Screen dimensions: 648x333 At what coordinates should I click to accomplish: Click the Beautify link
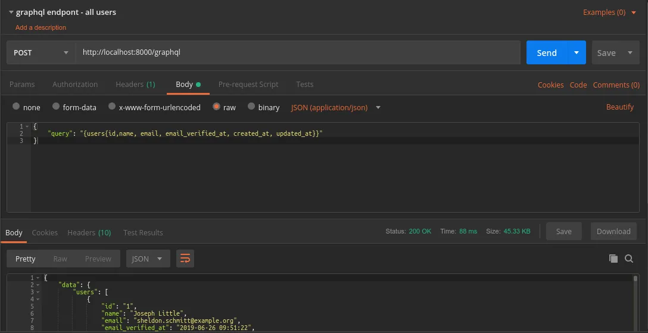pyautogui.click(x=619, y=107)
